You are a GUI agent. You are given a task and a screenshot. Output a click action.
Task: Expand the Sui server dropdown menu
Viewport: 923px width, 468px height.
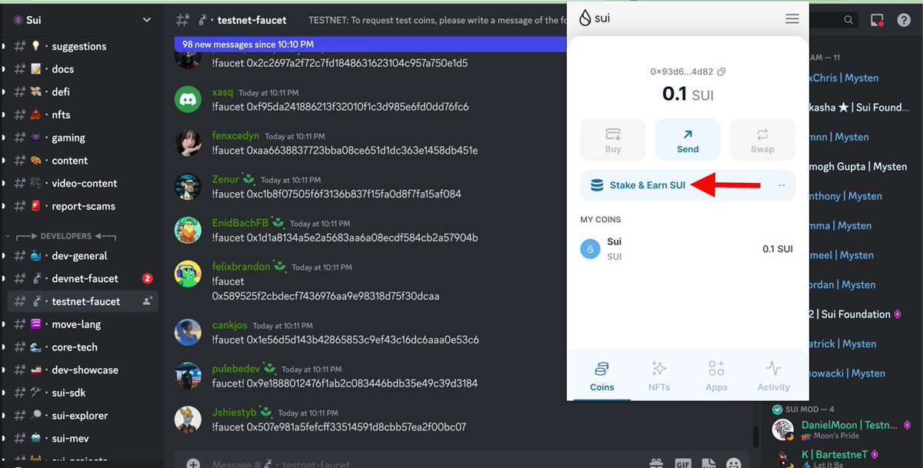coord(147,20)
